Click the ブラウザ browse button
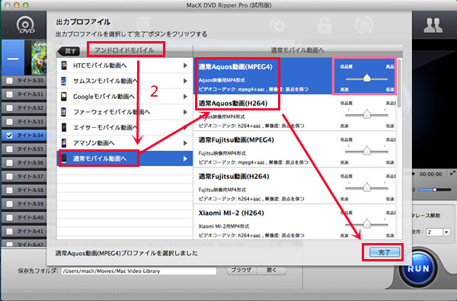The image size is (457, 301). pos(241,270)
